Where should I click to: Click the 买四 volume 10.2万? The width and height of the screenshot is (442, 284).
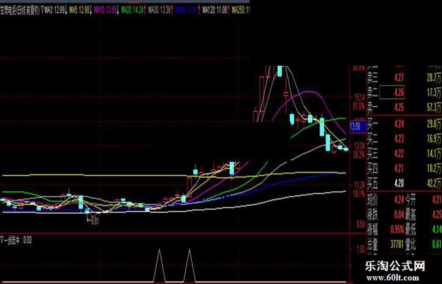pyautogui.click(x=434, y=168)
